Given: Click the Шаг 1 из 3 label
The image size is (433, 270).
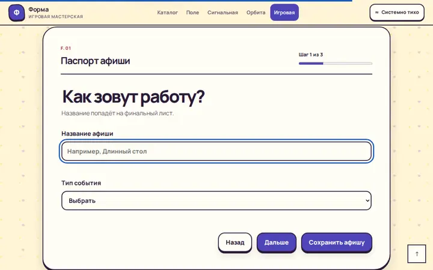Looking at the screenshot, I should pyautogui.click(x=311, y=55).
